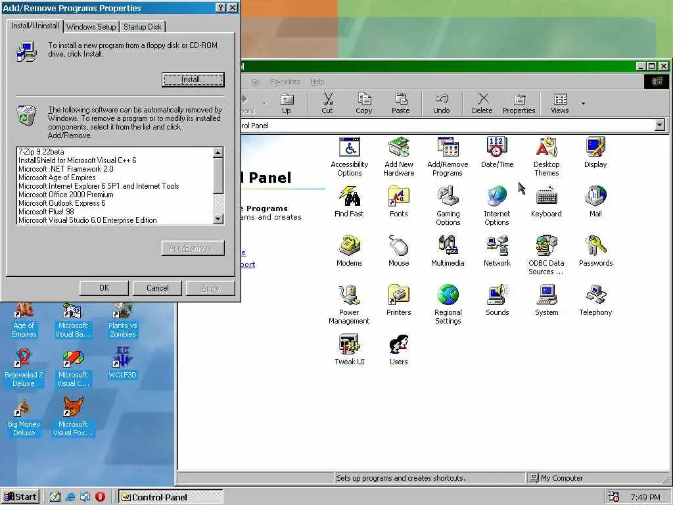Open the Users applet
Viewport: 673px width, 505px height.
click(399, 350)
